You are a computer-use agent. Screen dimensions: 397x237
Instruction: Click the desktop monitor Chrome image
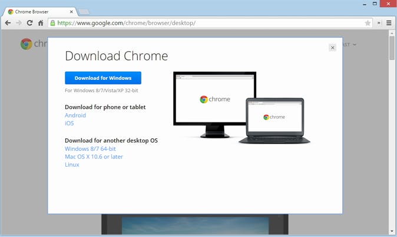215,104
